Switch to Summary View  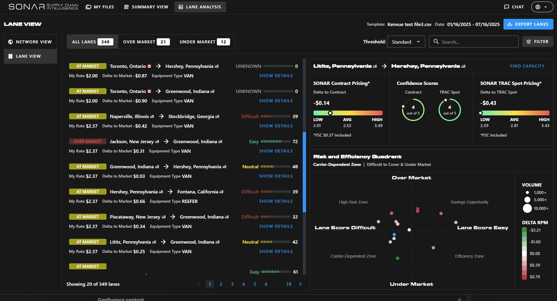click(146, 7)
